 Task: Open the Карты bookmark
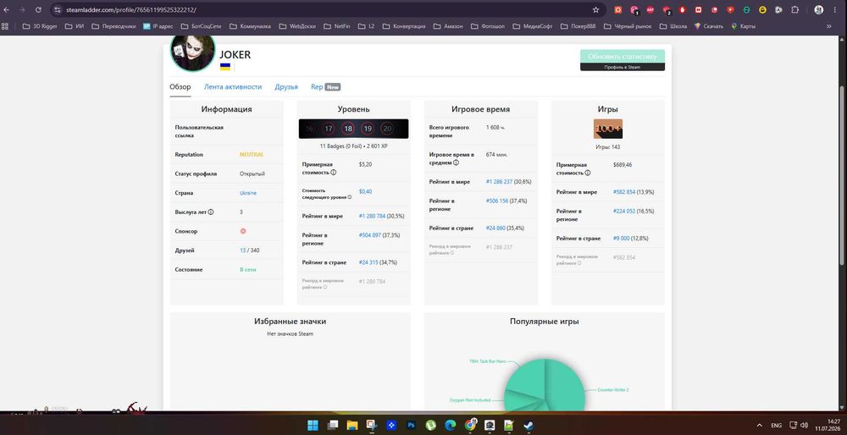pyautogui.click(x=743, y=26)
